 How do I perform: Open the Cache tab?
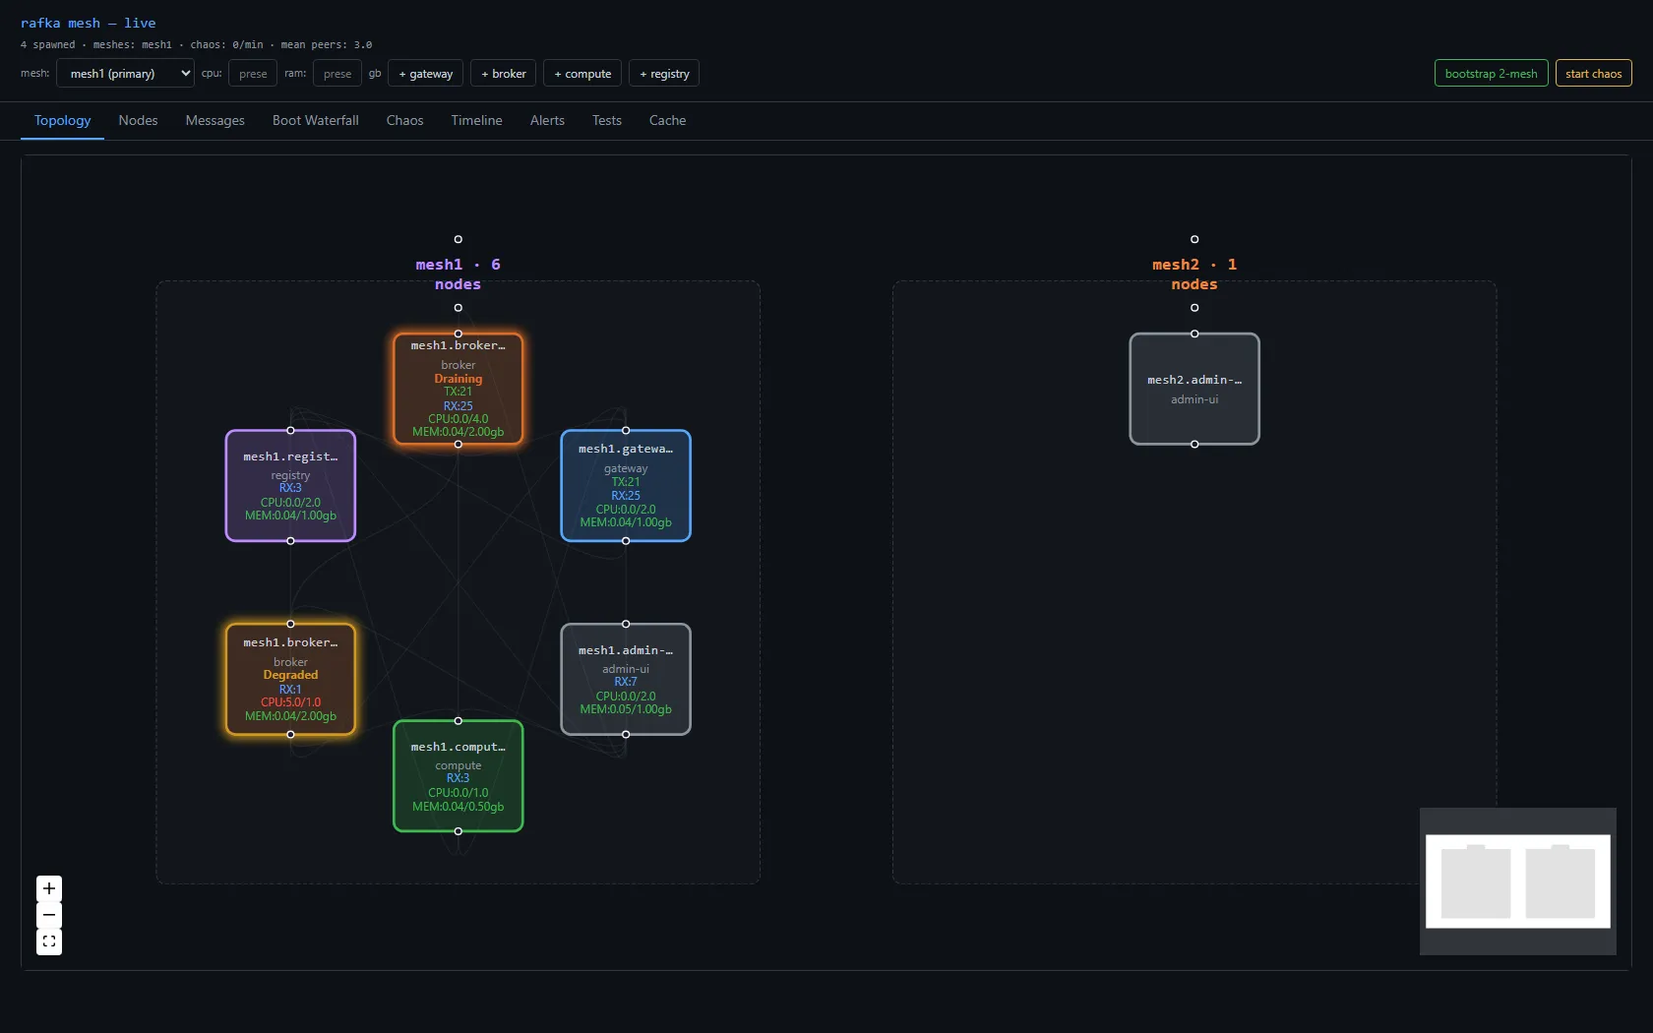pyautogui.click(x=668, y=120)
